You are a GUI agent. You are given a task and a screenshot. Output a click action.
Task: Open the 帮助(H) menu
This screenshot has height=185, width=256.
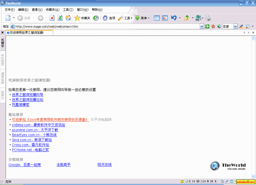pos(97,10)
